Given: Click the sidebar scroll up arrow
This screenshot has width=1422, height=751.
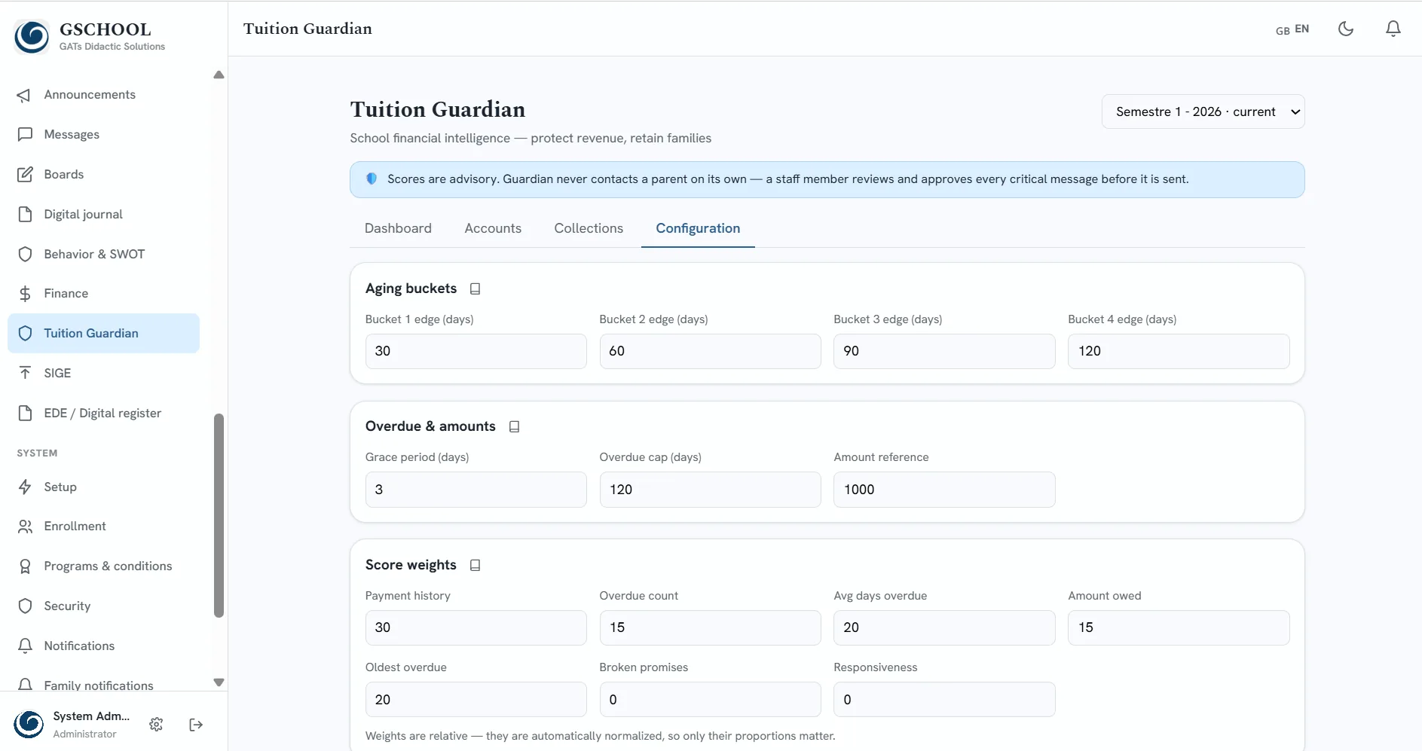Looking at the screenshot, I should (219, 75).
